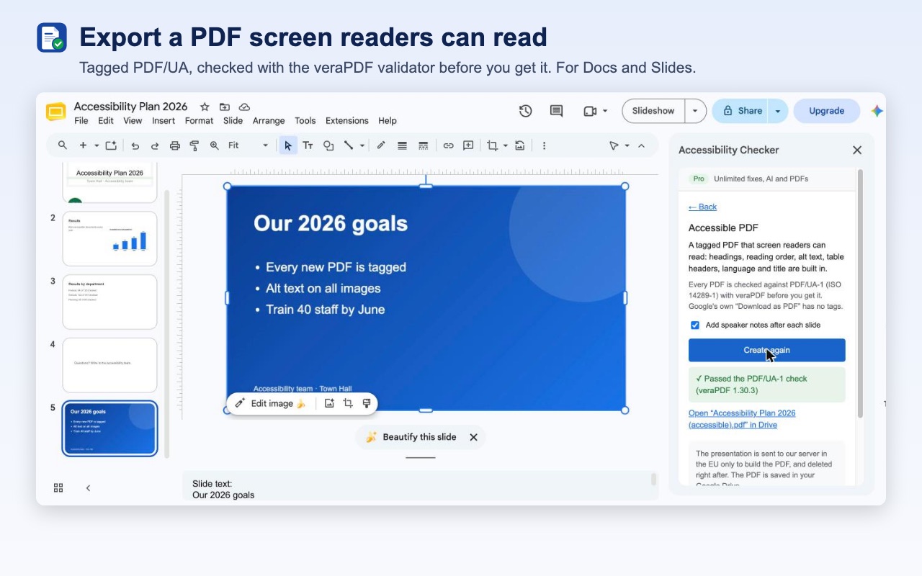Viewport: 922px width, 576px height.
Task: Collapse the menus with the up chevron
Action: [641, 145]
